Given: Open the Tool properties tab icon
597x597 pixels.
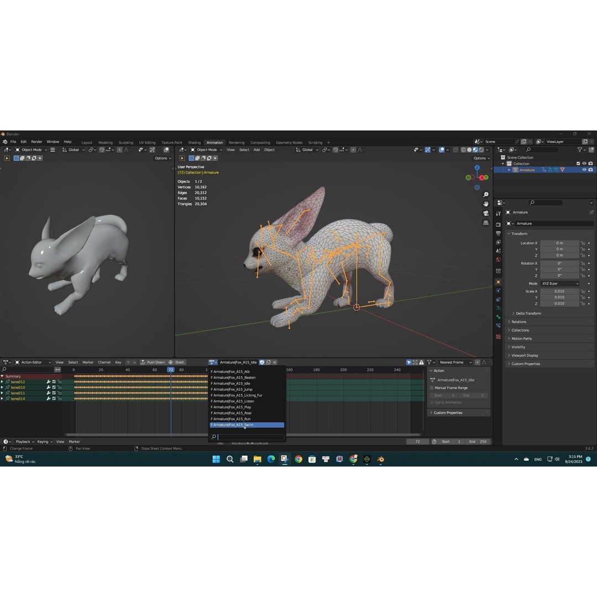Looking at the screenshot, I should tap(498, 213).
